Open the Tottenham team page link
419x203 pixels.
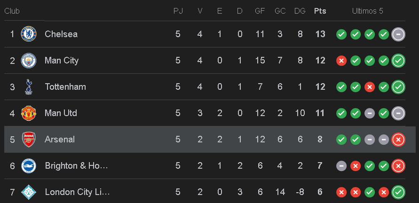tap(65, 87)
